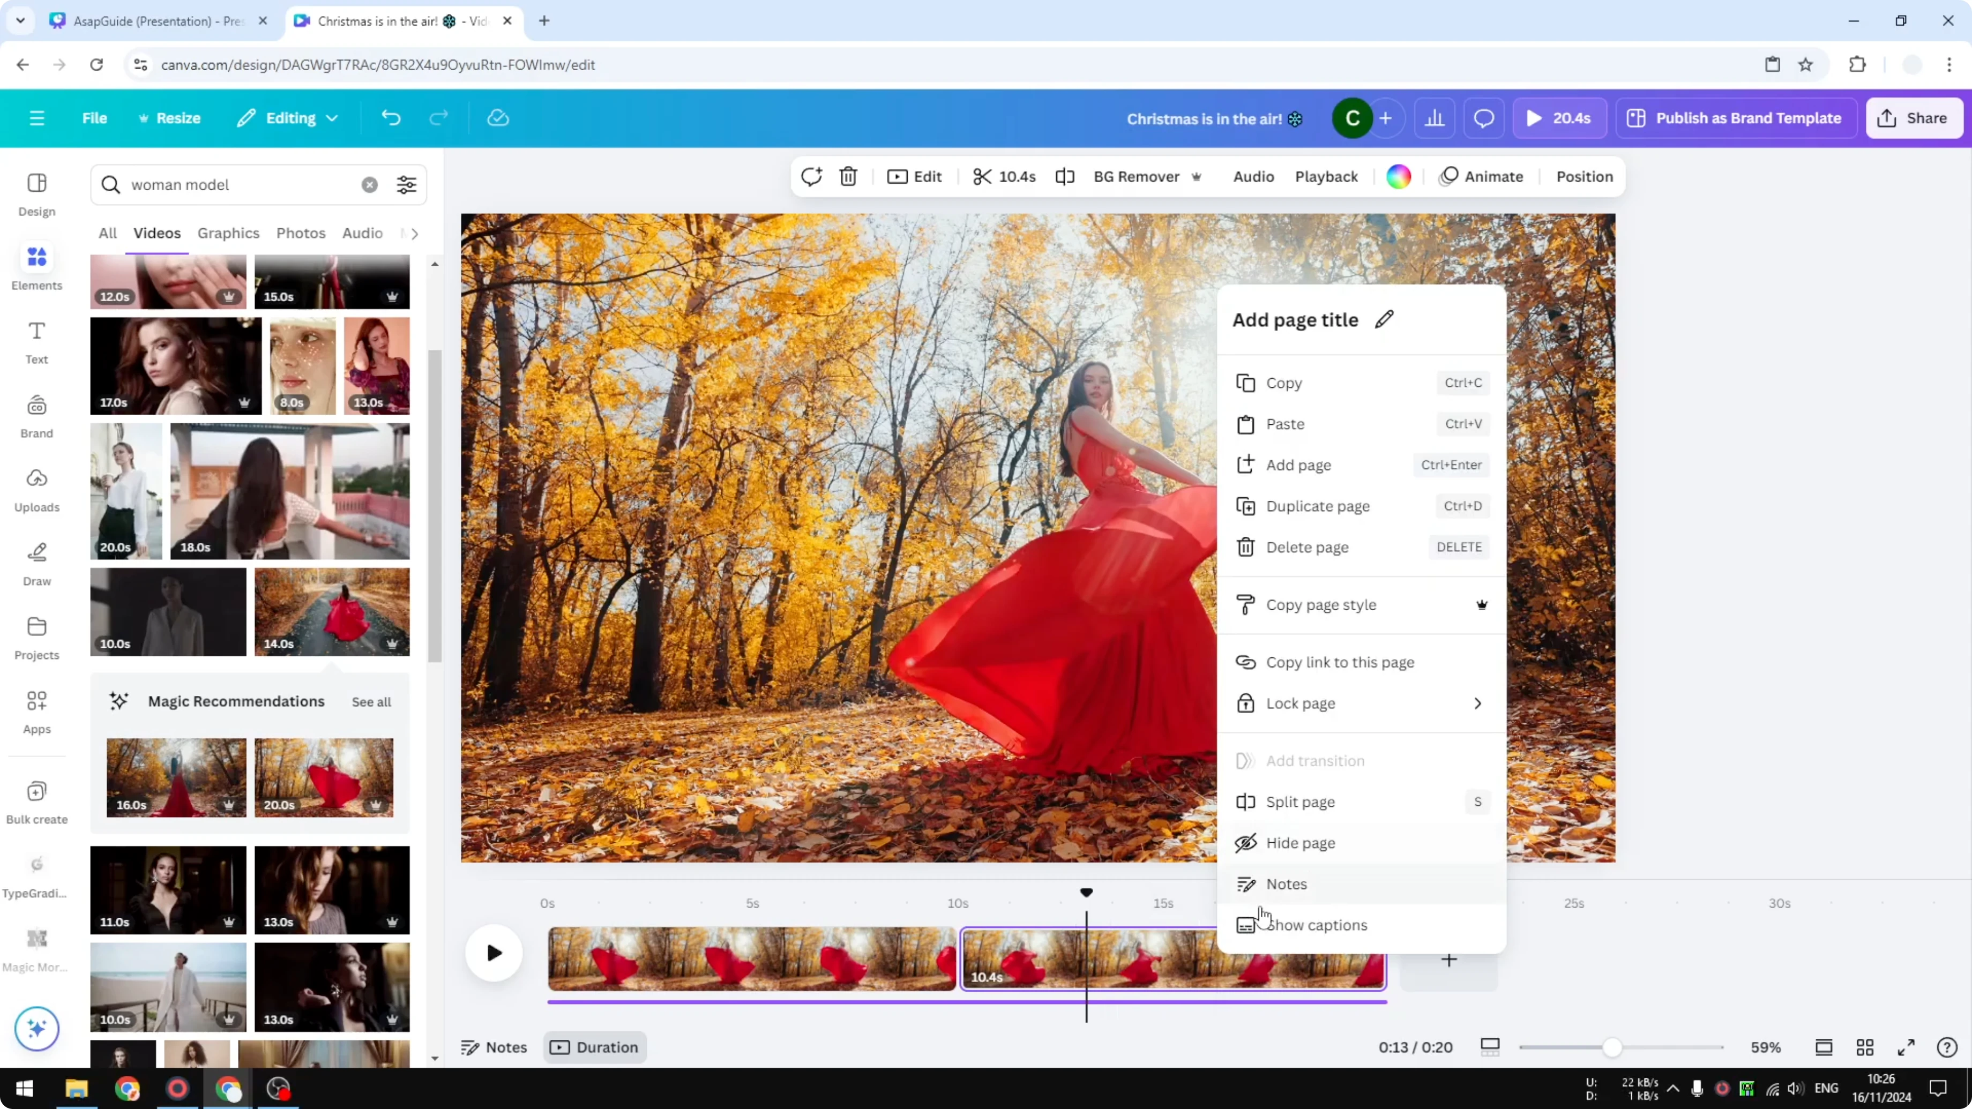Toggle fullscreen view at bottom right

pyautogui.click(x=1906, y=1047)
